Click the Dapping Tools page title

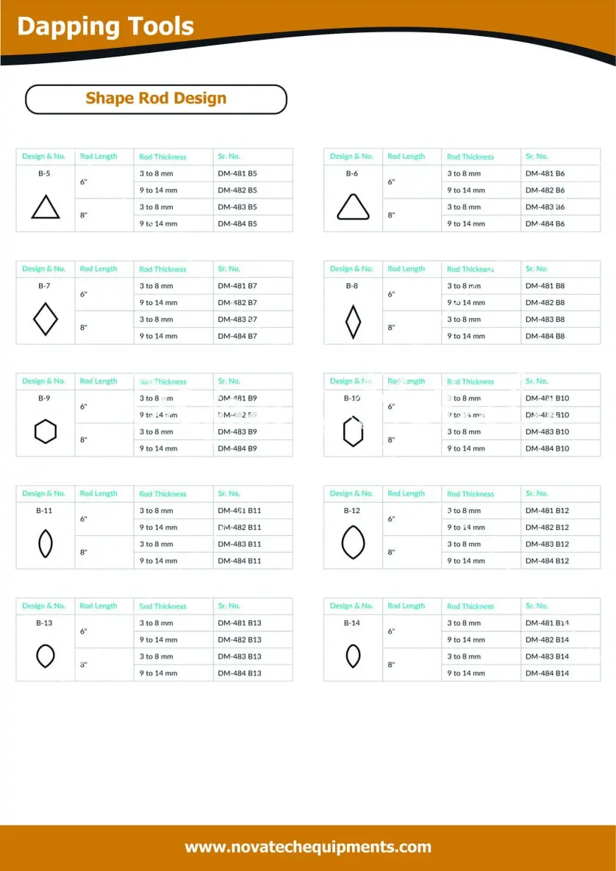pyautogui.click(x=105, y=27)
